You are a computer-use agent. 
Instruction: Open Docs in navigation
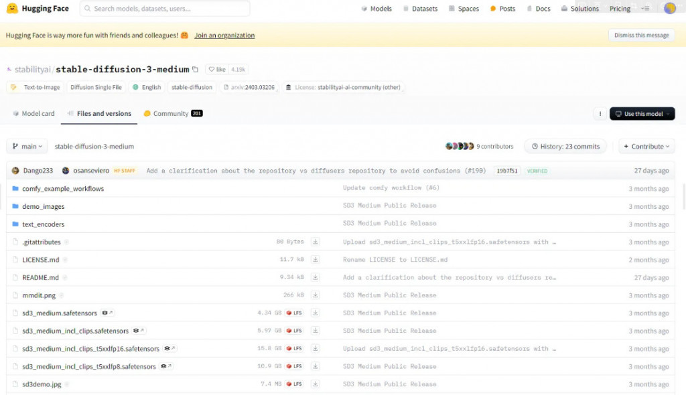coord(539,8)
